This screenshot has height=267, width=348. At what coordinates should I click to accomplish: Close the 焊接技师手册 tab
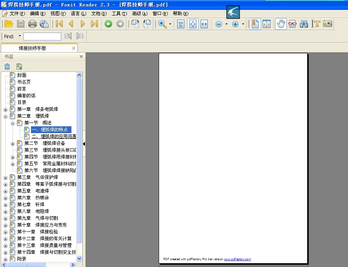(x=74, y=48)
